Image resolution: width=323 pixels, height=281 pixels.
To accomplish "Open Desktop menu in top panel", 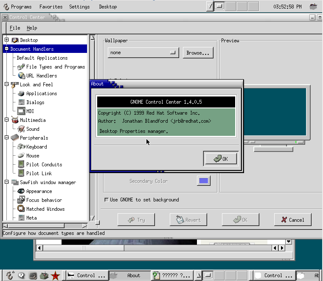I will (108, 7).
